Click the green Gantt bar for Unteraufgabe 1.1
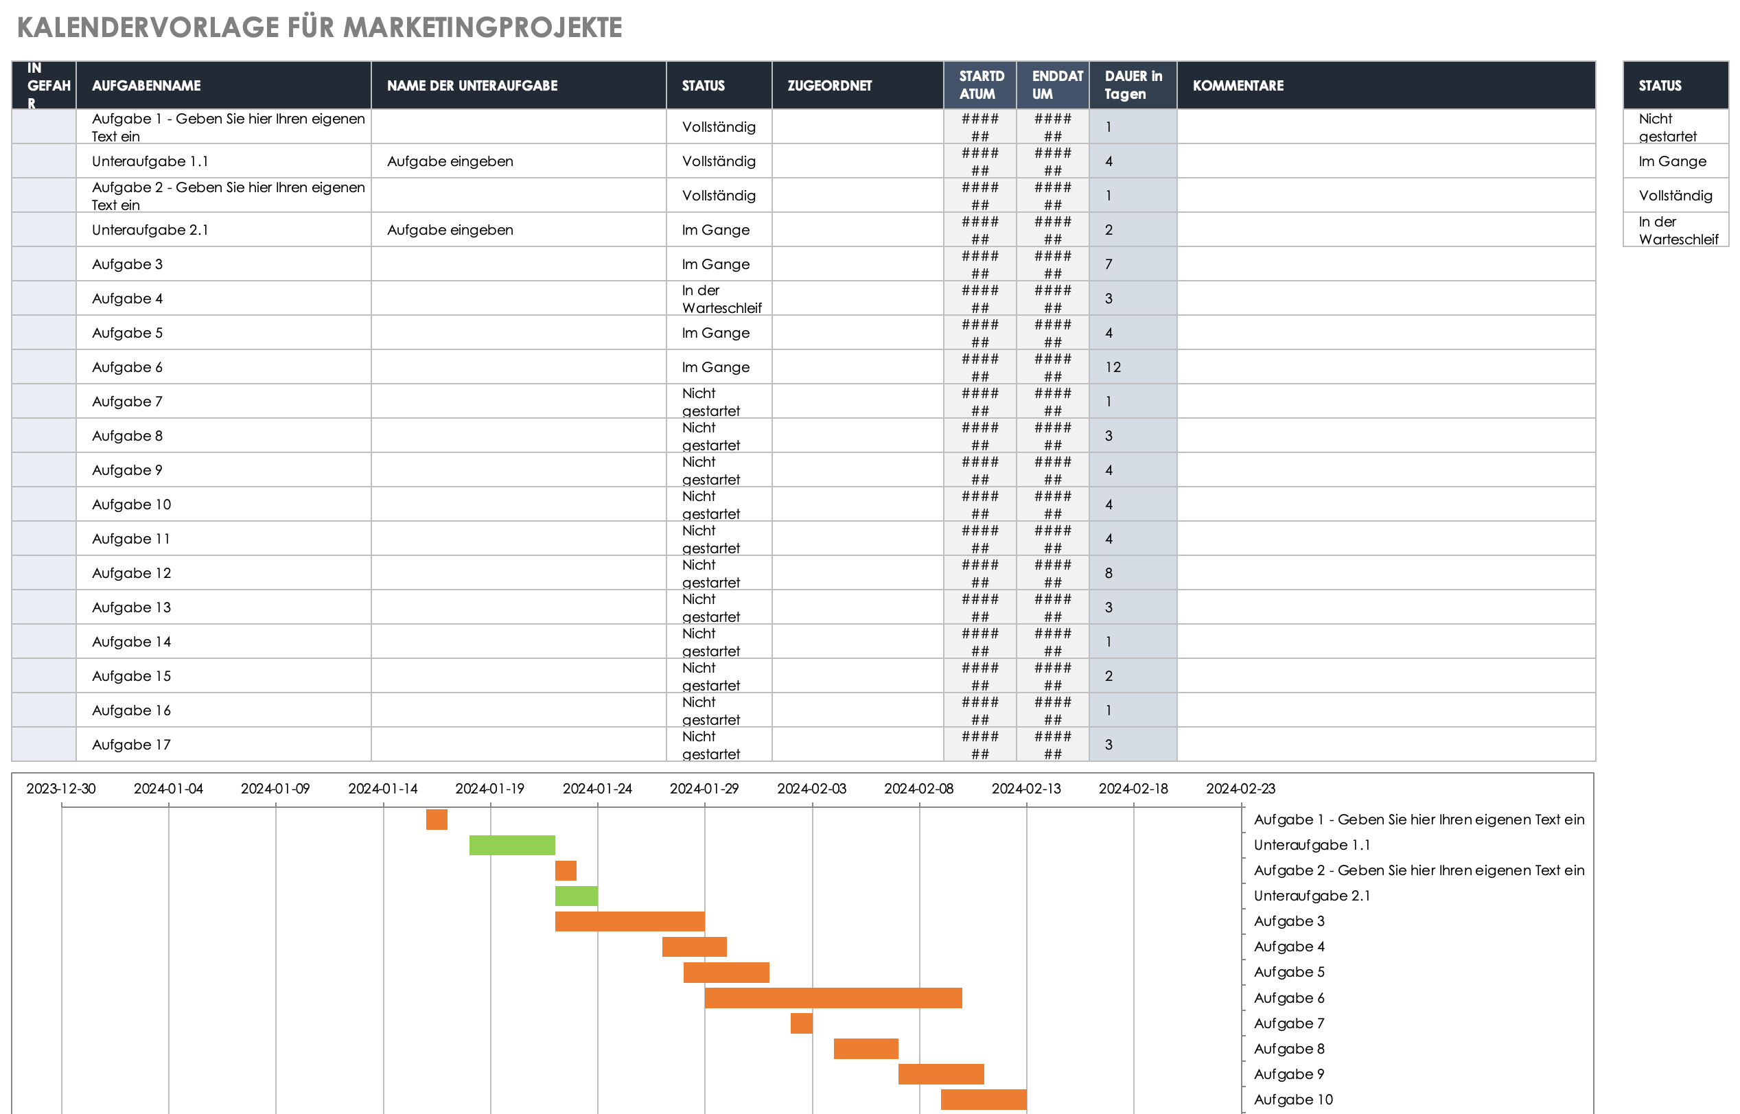The image size is (1740, 1114). (x=512, y=845)
